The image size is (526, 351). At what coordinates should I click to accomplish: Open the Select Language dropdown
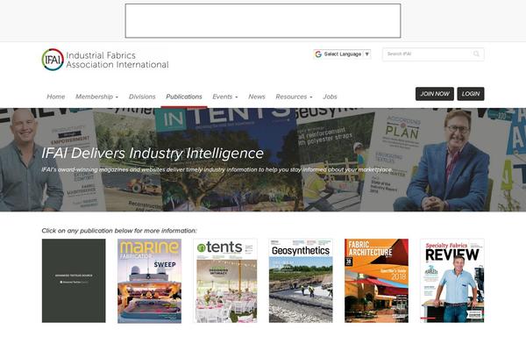[342, 54]
